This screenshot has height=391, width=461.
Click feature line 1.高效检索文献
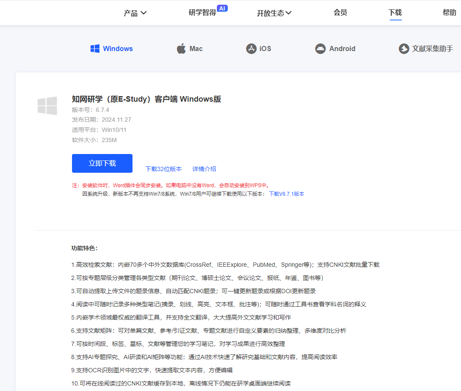[225, 265]
